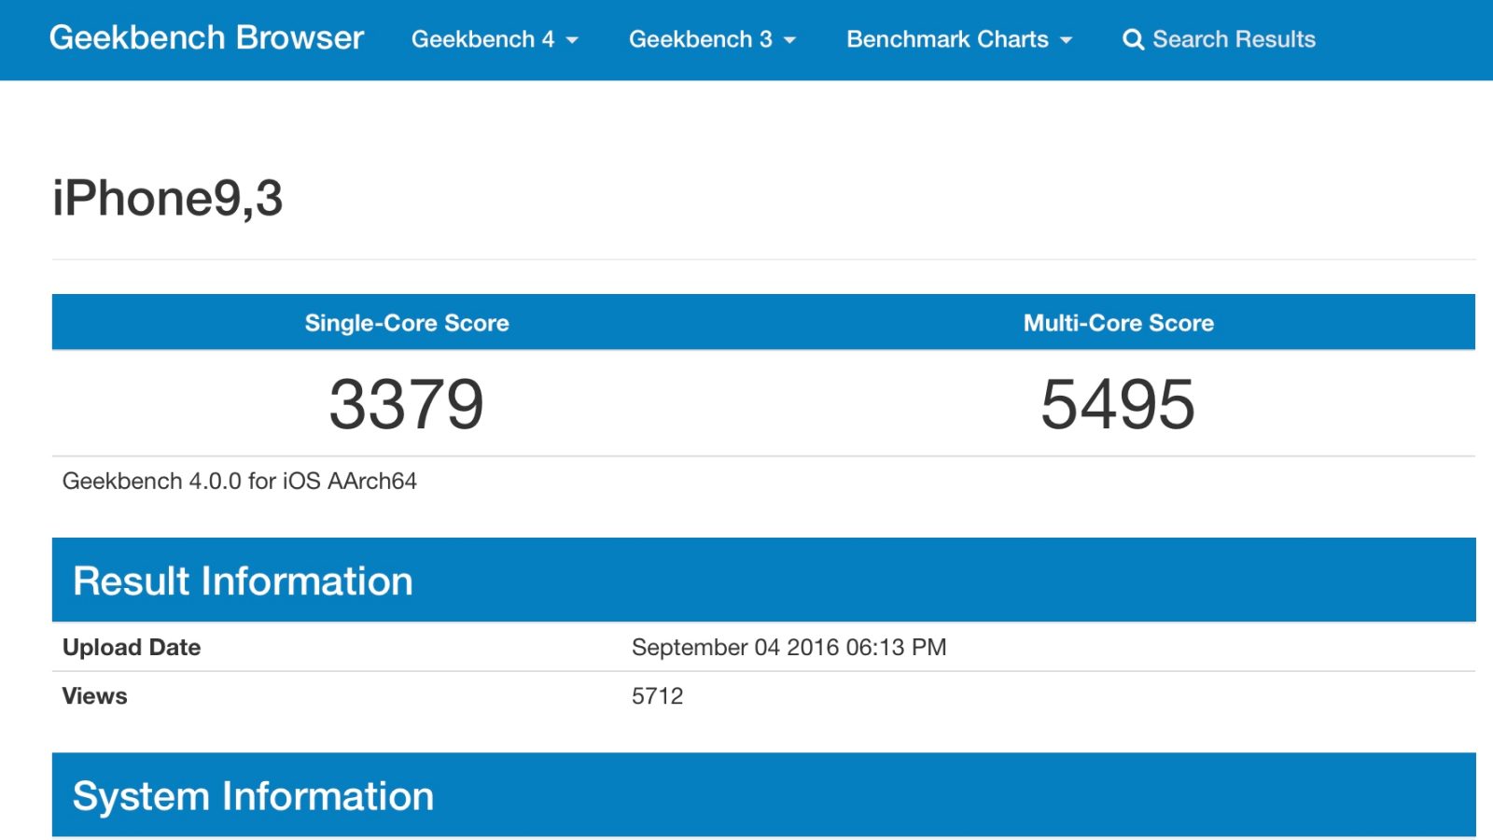Click the magnifying glass search icon

pyautogui.click(x=1133, y=39)
